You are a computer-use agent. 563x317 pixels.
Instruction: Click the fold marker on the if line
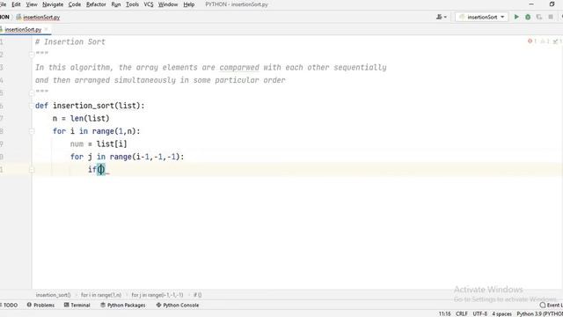coord(32,170)
